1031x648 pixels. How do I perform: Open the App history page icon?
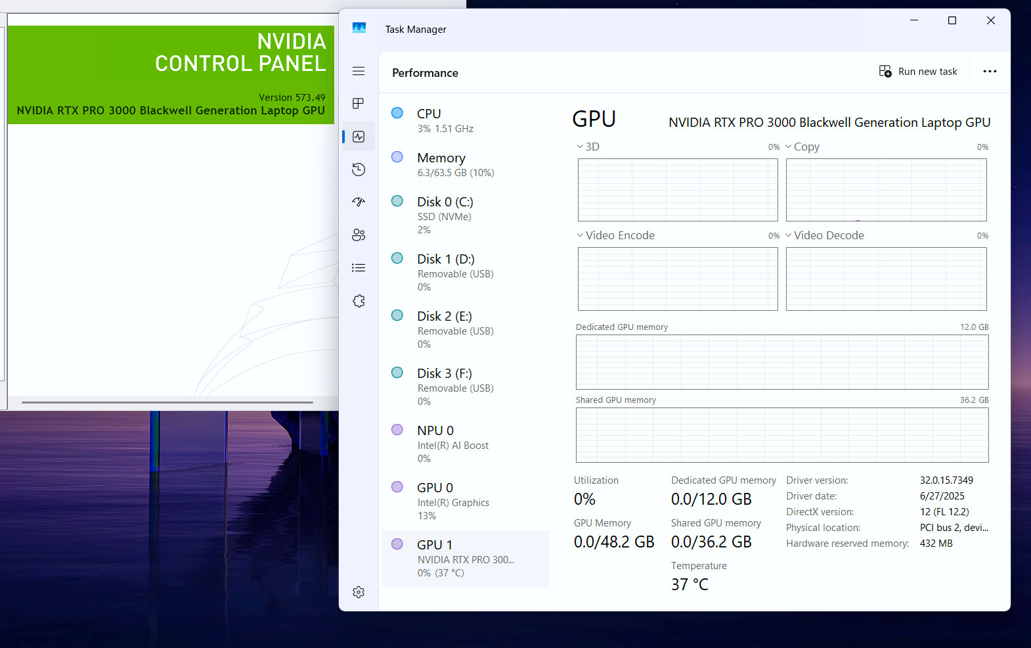point(359,170)
